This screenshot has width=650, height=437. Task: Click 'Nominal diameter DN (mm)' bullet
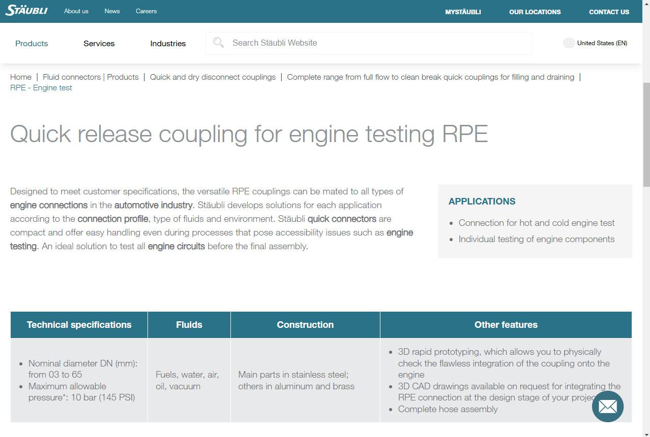[83, 369]
